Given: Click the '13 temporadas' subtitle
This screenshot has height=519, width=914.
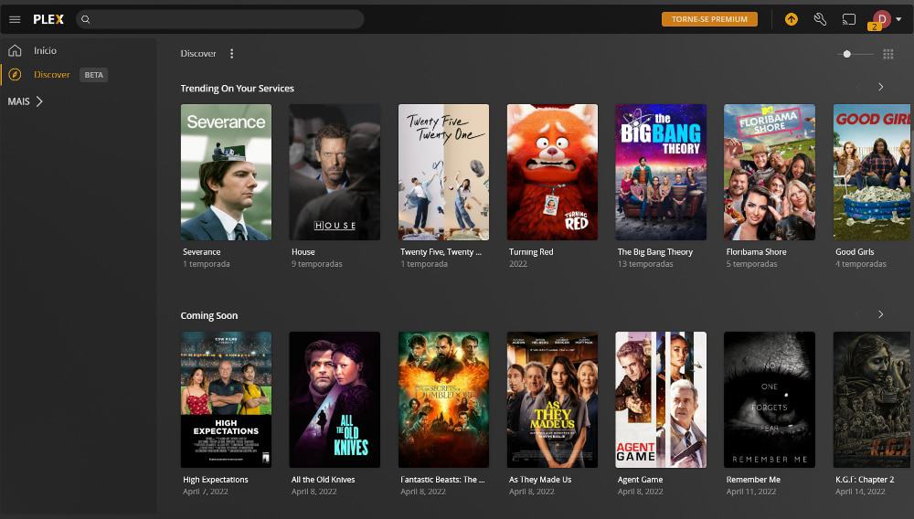Looking at the screenshot, I should [645, 264].
